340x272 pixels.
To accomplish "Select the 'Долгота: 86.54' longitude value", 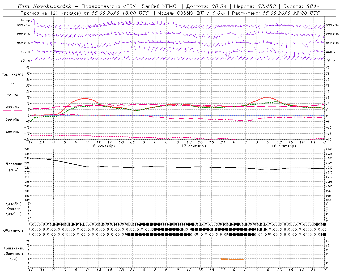I will click(x=206, y=6).
